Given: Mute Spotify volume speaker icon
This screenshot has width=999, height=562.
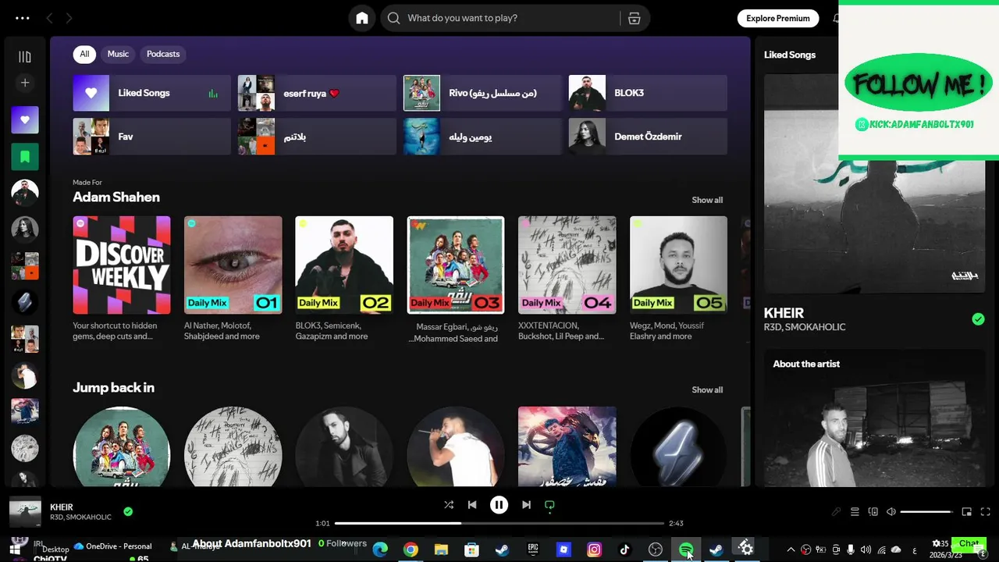Looking at the screenshot, I should coord(891,512).
